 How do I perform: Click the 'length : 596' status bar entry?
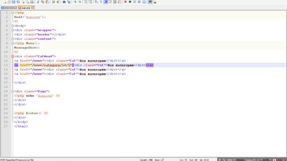(x=147, y=160)
